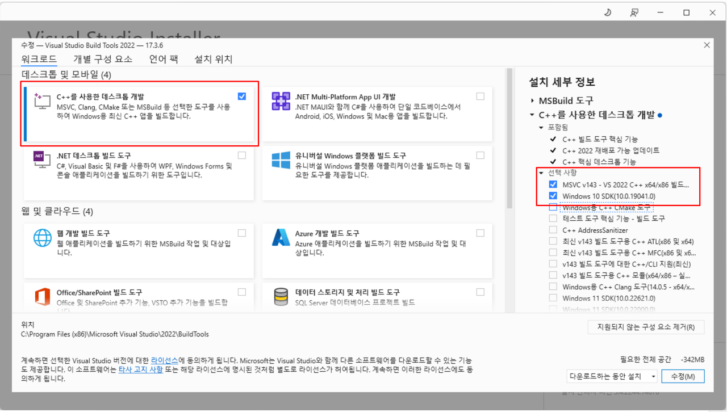Check the .NET Multi-Platform App UI 개발 checkbox
The height and width of the screenshot is (412, 727).
(481, 96)
